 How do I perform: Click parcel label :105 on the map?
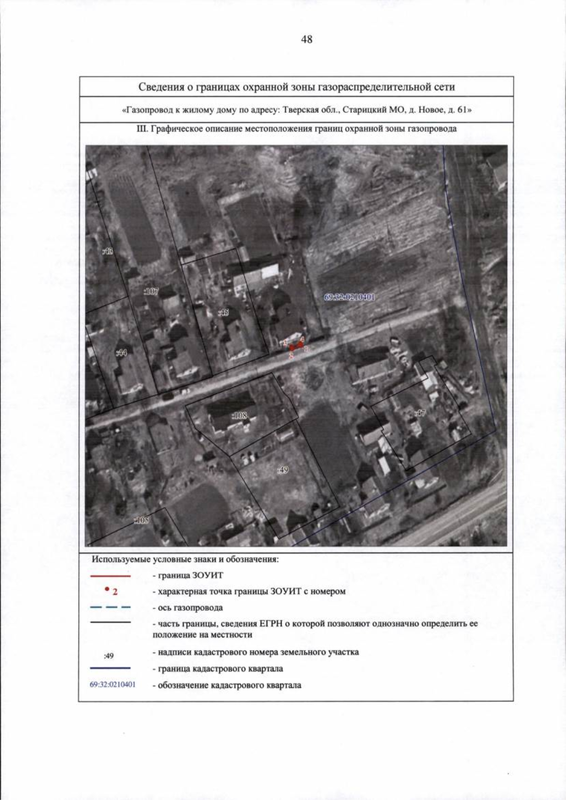pyautogui.click(x=141, y=521)
